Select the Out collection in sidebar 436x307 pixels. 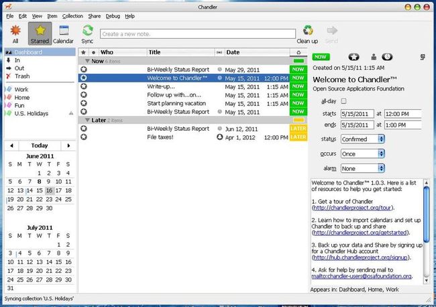(x=19, y=68)
